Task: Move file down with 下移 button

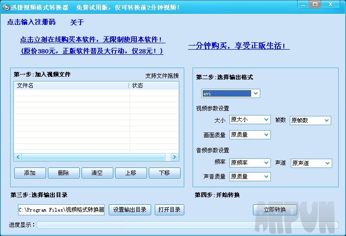Action: click(164, 173)
